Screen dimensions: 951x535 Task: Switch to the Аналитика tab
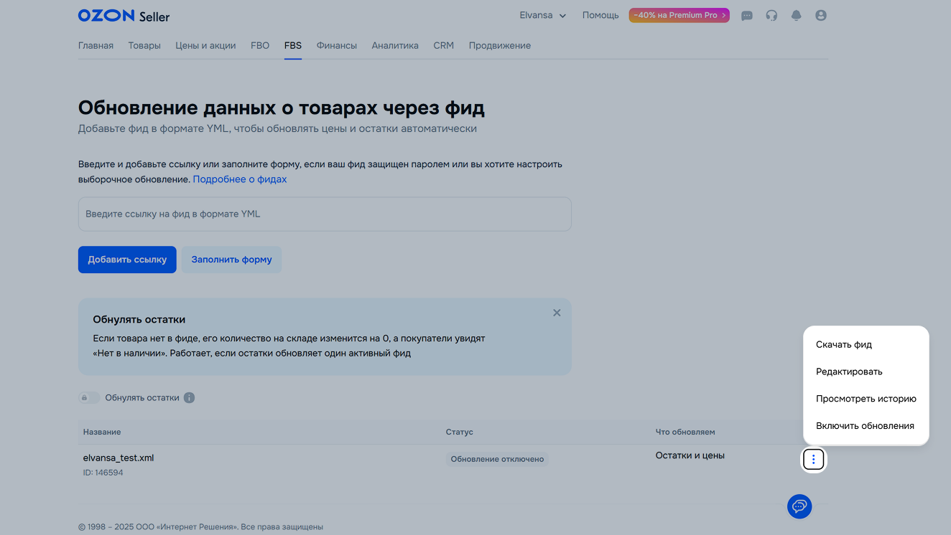395,45
